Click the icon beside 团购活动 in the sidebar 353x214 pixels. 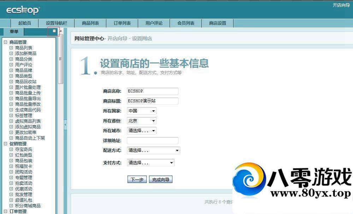pos(11,172)
